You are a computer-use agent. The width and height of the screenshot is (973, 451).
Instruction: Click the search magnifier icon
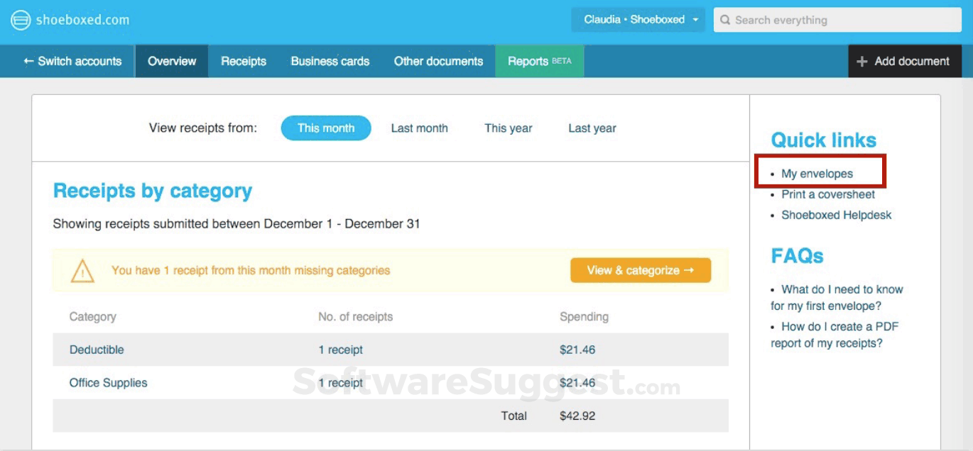(x=725, y=20)
